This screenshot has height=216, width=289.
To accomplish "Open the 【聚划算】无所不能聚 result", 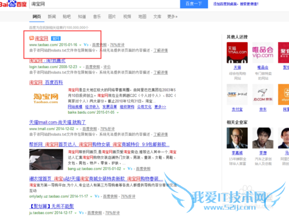I will [x=51, y=206].
